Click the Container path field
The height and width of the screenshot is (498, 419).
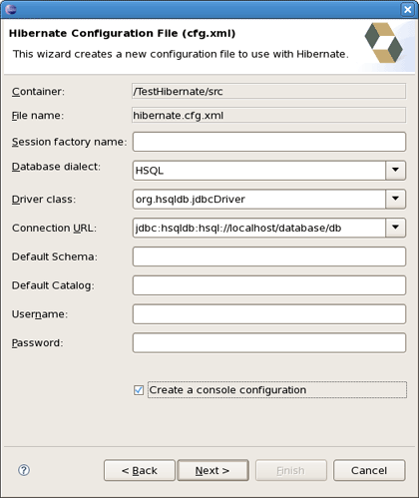click(x=268, y=91)
